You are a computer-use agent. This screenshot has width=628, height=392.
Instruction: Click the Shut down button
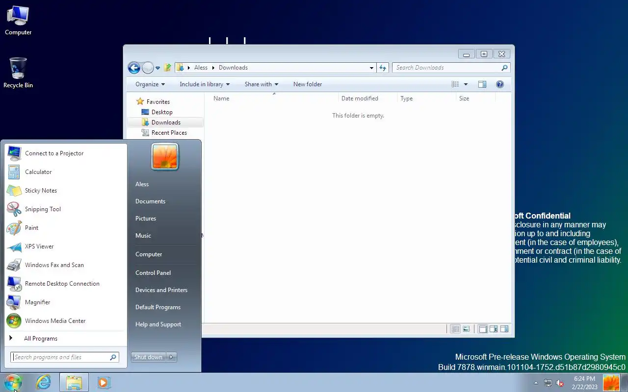pos(149,357)
